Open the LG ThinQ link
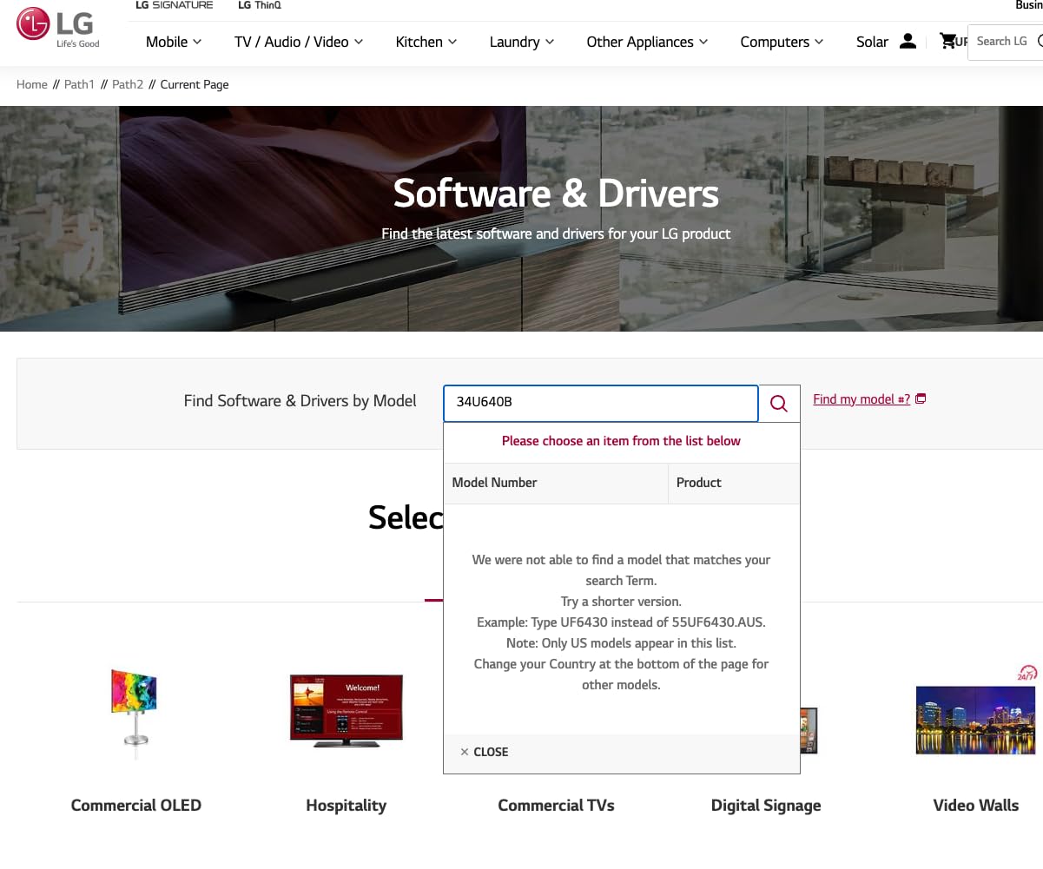1043x869 pixels. [x=260, y=5]
